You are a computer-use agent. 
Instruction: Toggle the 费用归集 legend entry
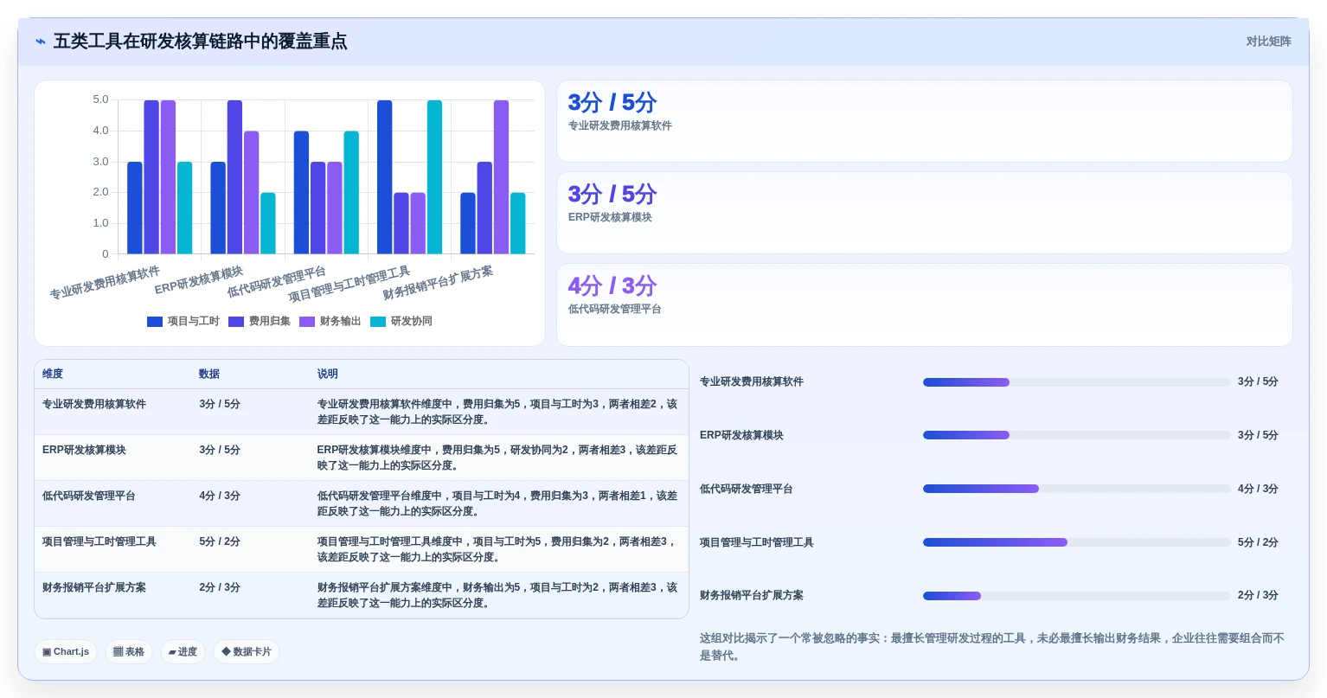(x=260, y=322)
